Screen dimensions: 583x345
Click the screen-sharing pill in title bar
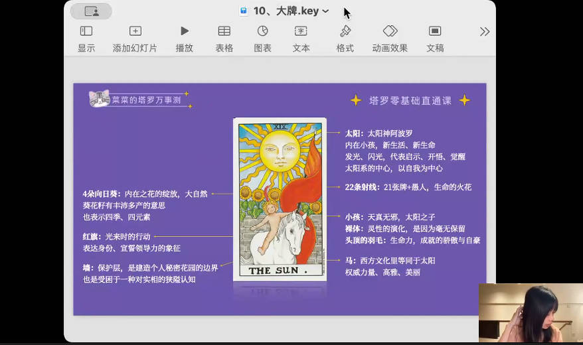(91, 11)
